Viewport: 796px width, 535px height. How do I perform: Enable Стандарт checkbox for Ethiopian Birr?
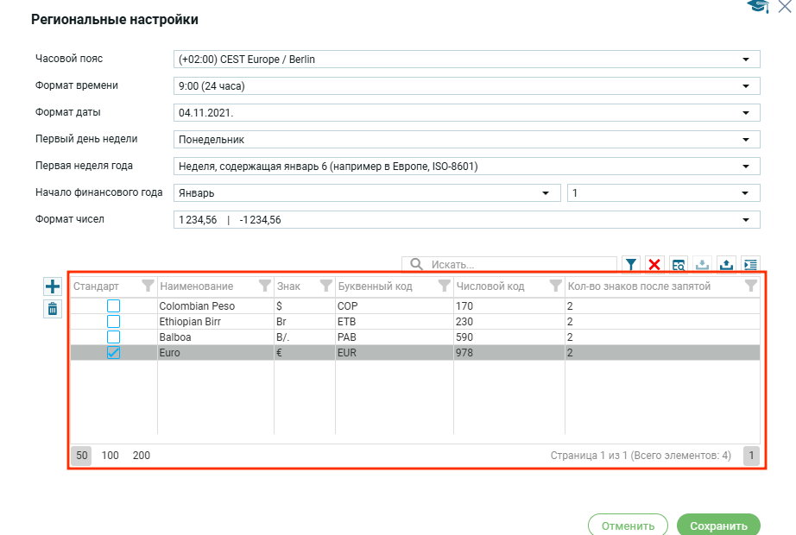coord(113,322)
